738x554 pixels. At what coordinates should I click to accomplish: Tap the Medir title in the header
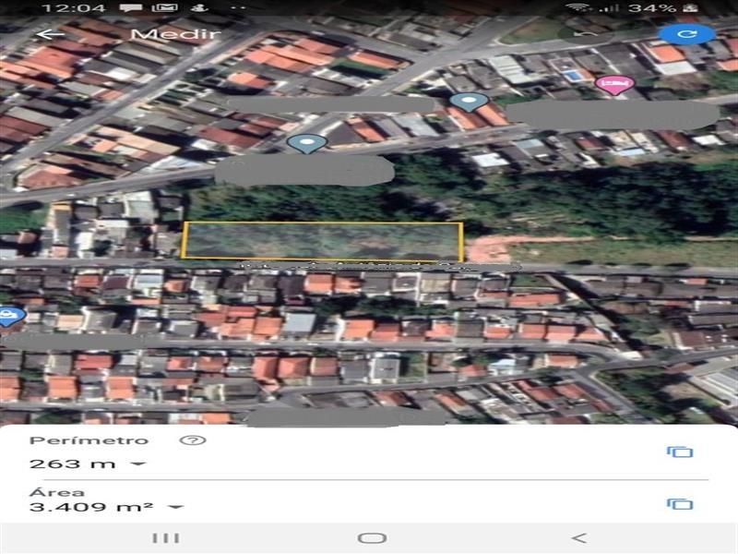tap(175, 34)
